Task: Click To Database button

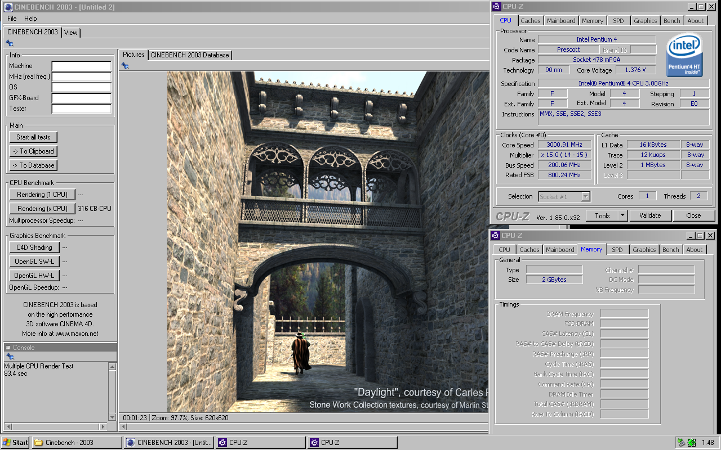Action: coord(33,165)
